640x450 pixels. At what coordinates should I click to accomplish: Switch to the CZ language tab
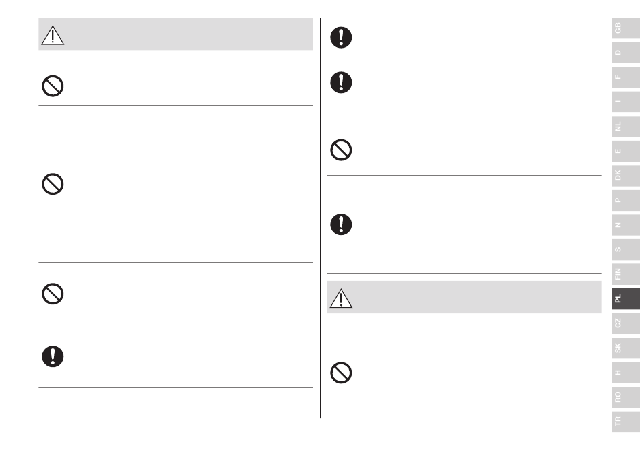[626, 323]
